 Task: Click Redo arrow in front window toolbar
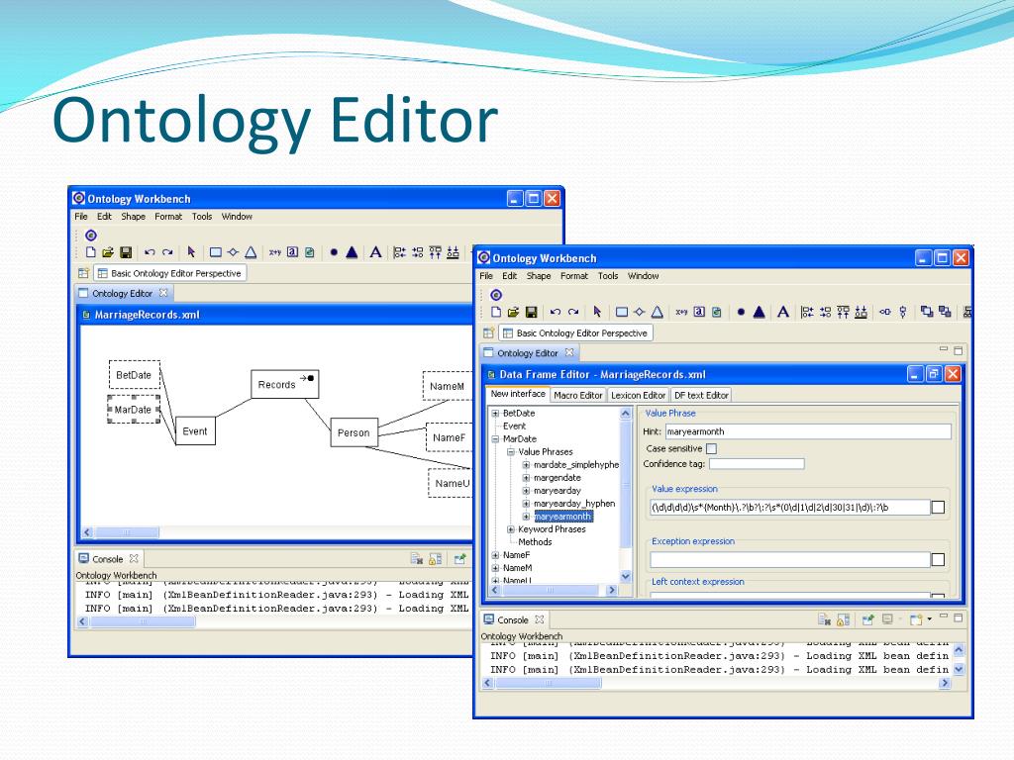coord(573,312)
